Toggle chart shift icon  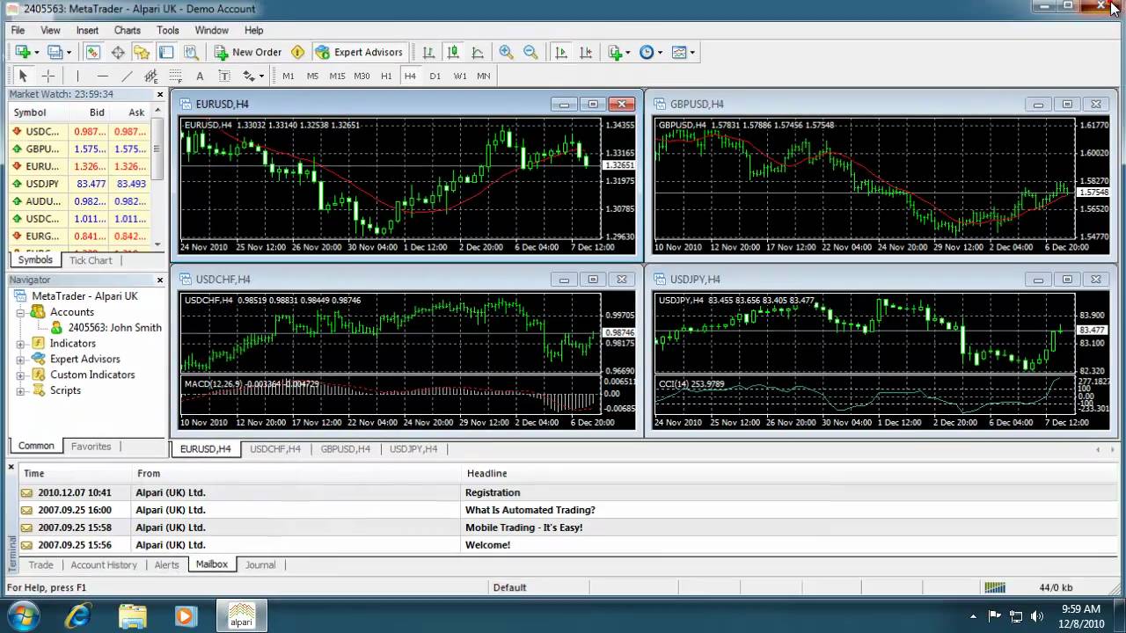[586, 52]
